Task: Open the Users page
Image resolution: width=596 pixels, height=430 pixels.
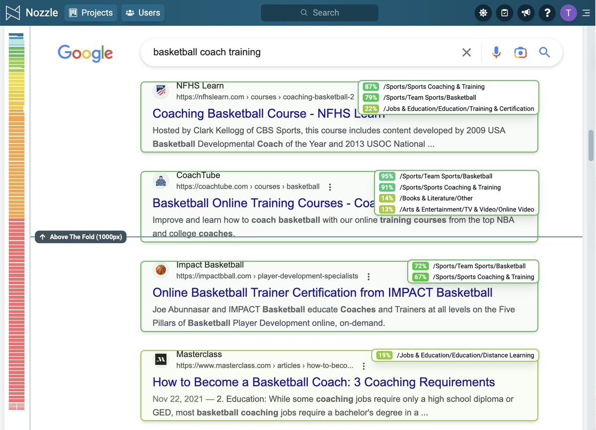Action: click(x=143, y=13)
